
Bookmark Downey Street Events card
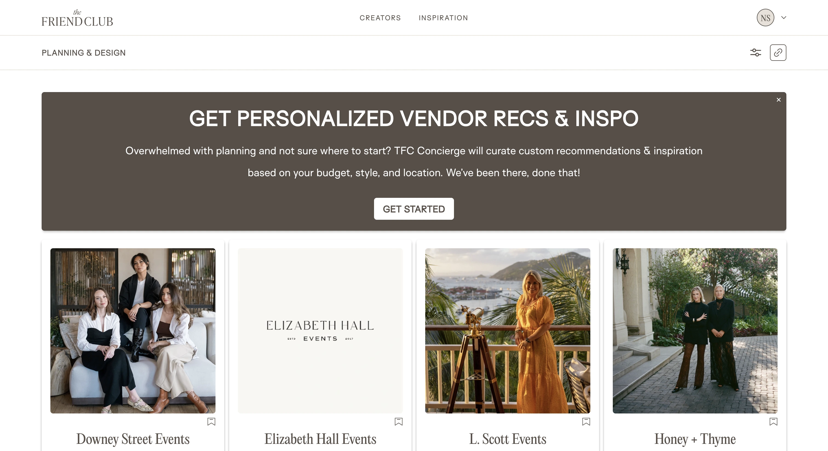[211, 421]
